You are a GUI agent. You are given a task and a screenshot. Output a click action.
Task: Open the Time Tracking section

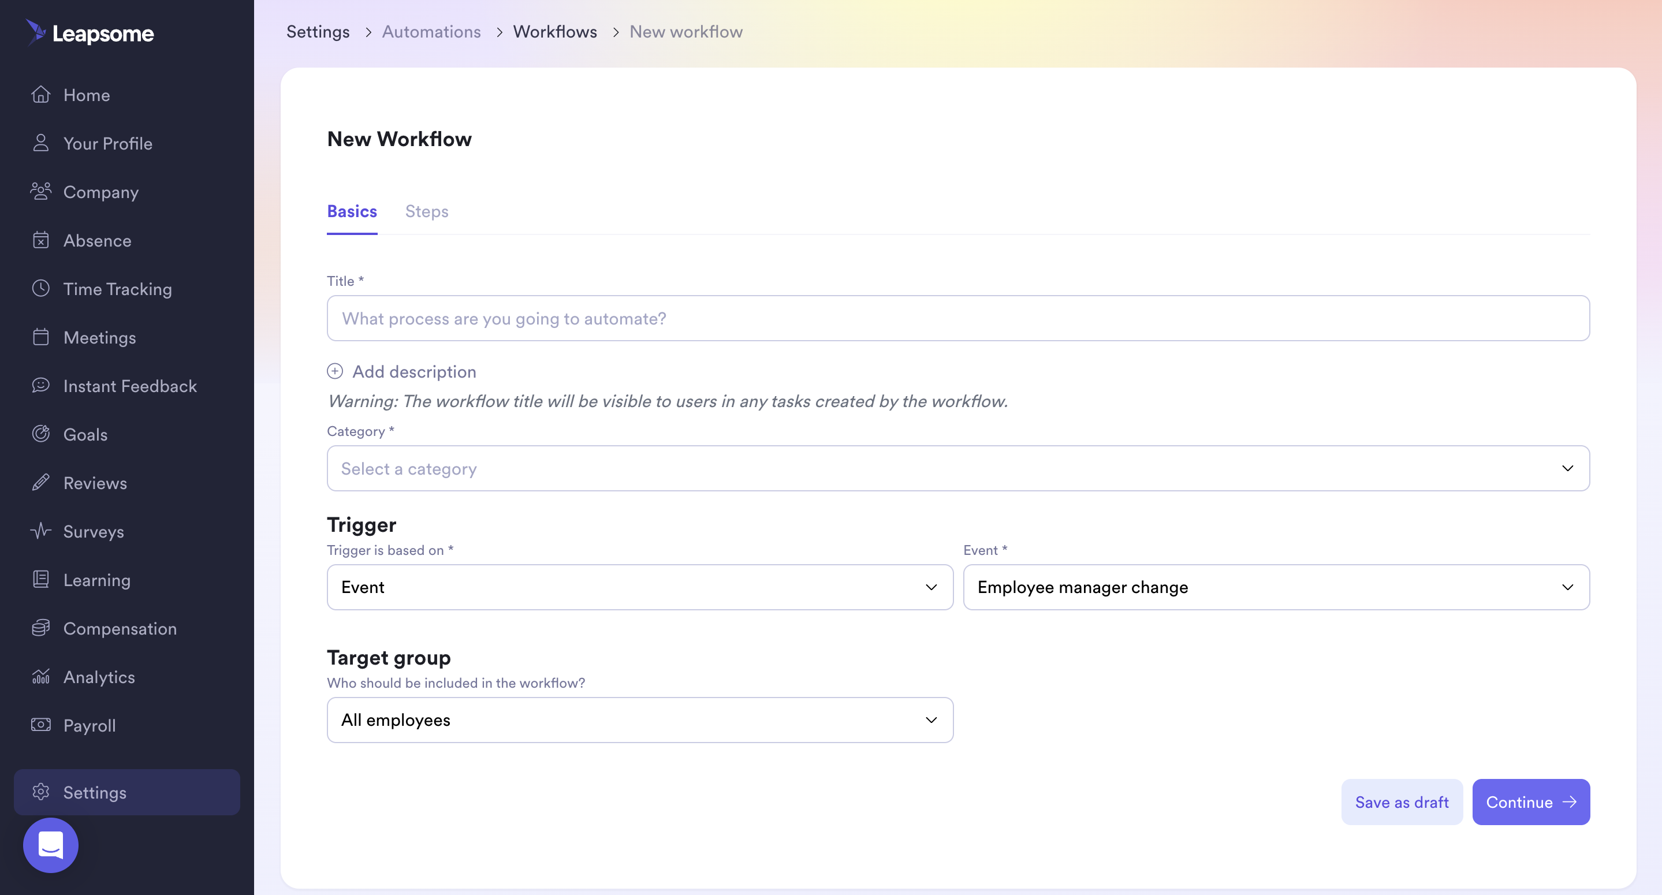tap(127, 289)
